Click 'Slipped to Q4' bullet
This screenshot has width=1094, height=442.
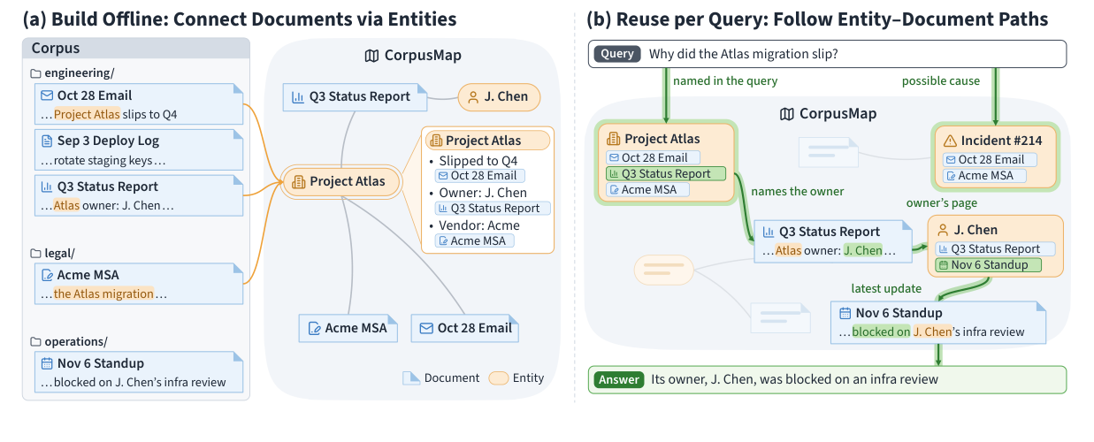pos(478,161)
